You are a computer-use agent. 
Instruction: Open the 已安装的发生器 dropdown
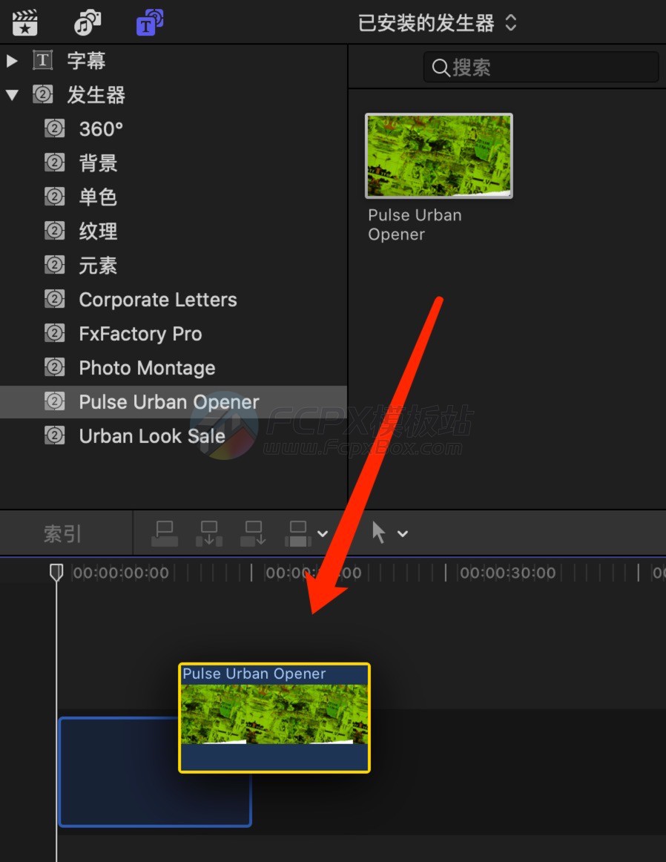pos(438,23)
